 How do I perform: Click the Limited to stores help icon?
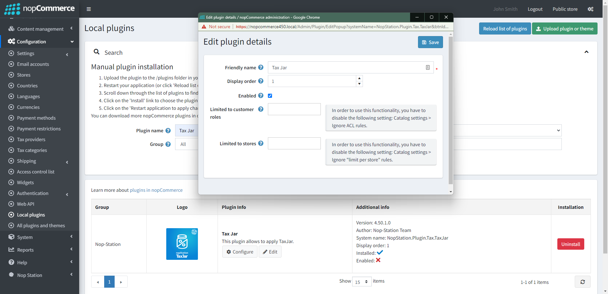[x=261, y=143]
